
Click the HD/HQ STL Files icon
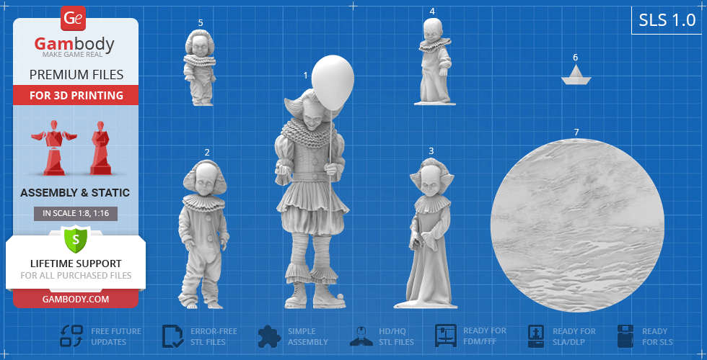point(361,336)
